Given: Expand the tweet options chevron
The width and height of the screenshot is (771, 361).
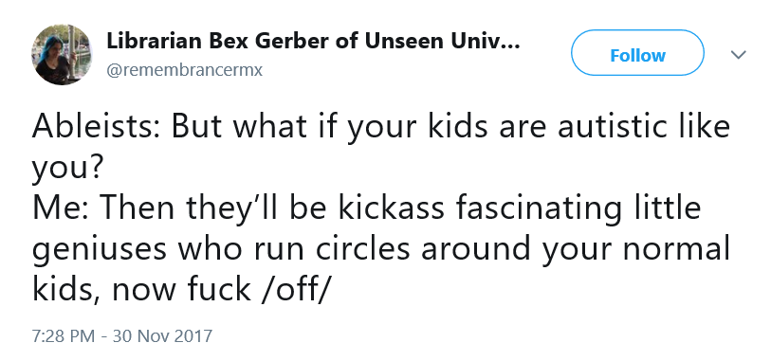Looking at the screenshot, I should point(739,55).
